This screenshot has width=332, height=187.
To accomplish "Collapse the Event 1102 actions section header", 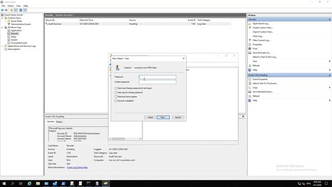I will [330, 75].
